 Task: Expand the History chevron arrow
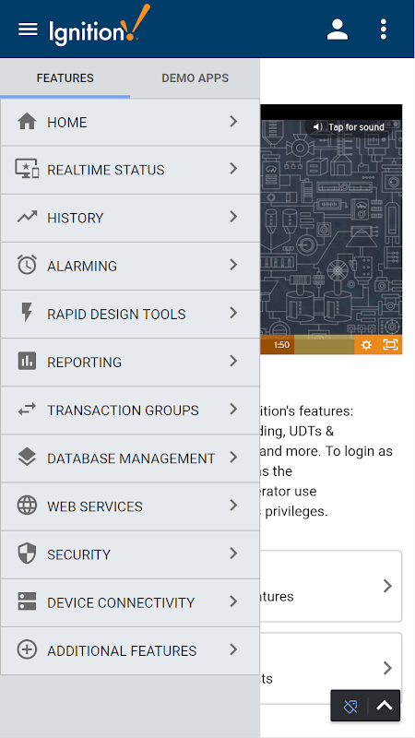click(233, 217)
